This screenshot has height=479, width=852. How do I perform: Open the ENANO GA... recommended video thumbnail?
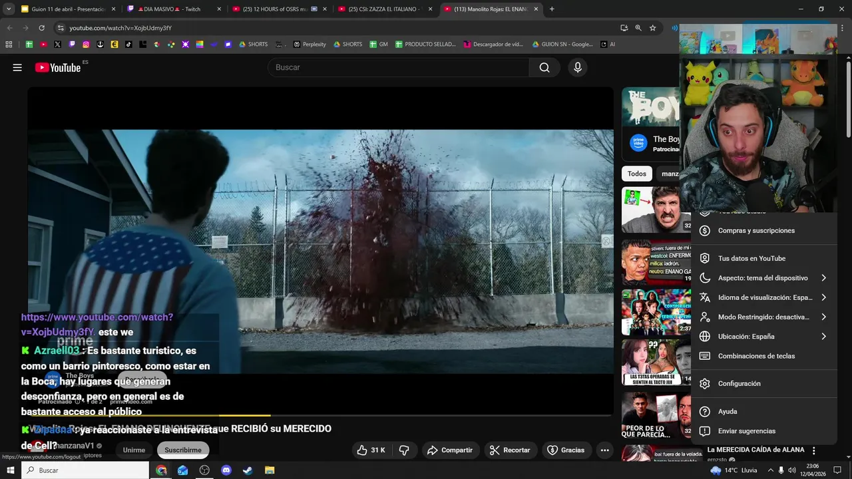[x=656, y=262]
